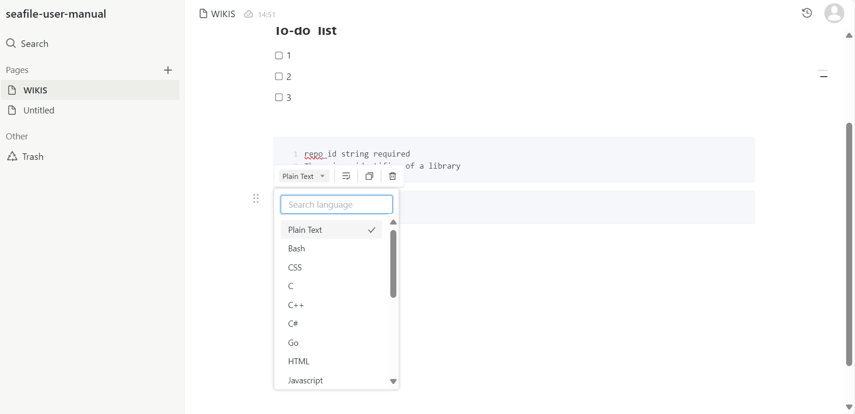
Task: Open page history clock icon
Action: pyautogui.click(x=807, y=13)
